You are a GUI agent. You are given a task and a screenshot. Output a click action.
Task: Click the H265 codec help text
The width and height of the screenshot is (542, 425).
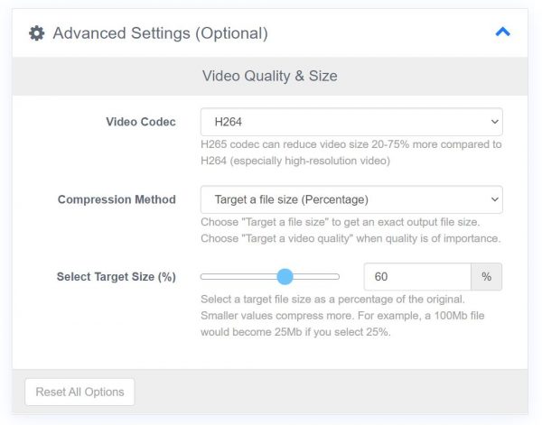coord(351,152)
